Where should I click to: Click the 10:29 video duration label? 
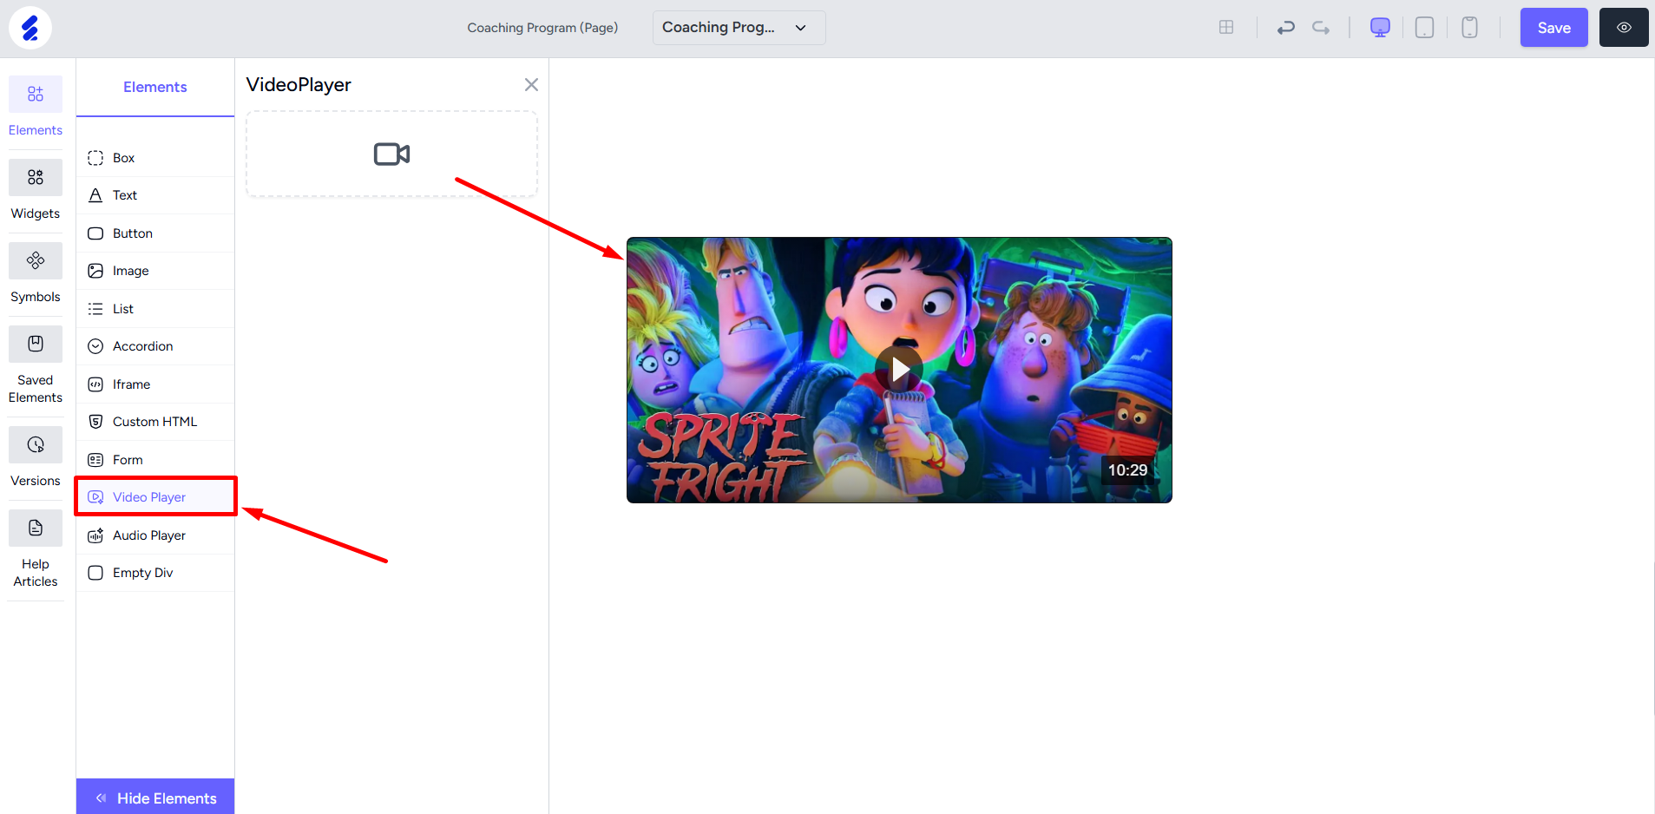[1127, 470]
